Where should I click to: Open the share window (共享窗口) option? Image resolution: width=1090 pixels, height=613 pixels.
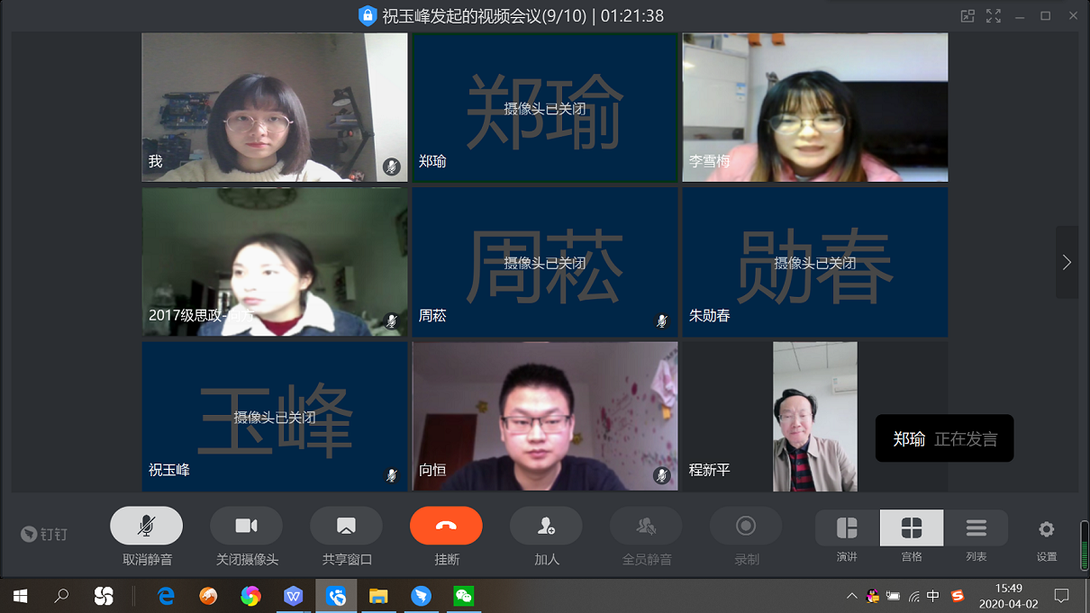point(346,527)
